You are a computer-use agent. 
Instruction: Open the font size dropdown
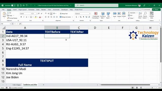pos(37,14)
